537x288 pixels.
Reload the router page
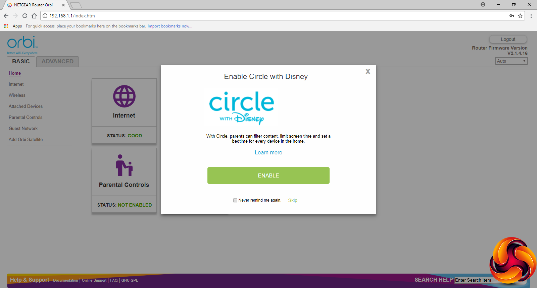tap(25, 16)
